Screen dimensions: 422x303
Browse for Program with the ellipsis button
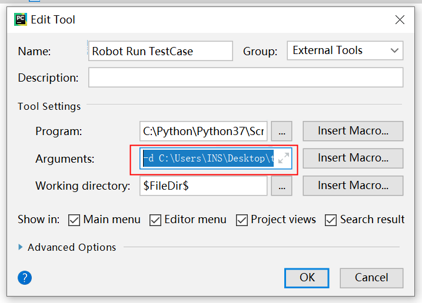(x=281, y=131)
